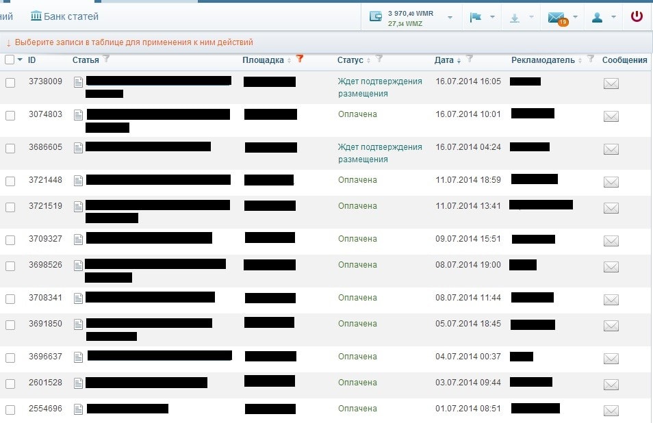This screenshot has width=653, height=423.
Task: Click the Рекламодатель column header
Action: (543, 60)
